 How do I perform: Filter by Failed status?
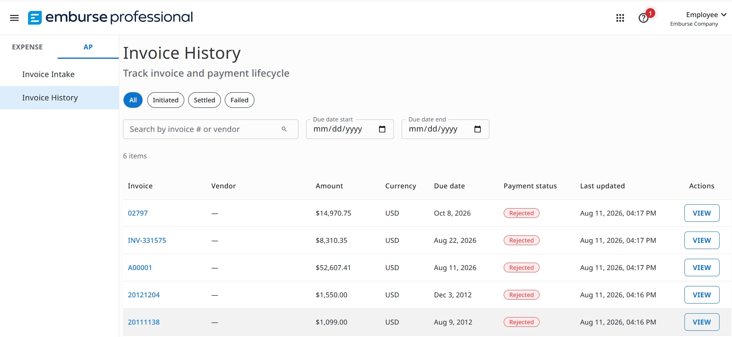tap(240, 100)
